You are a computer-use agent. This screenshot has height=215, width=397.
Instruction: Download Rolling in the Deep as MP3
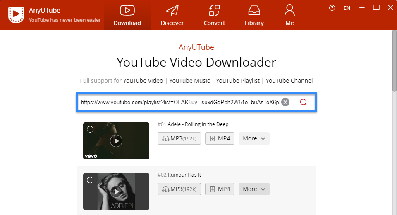pyautogui.click(x=179, y=138)
